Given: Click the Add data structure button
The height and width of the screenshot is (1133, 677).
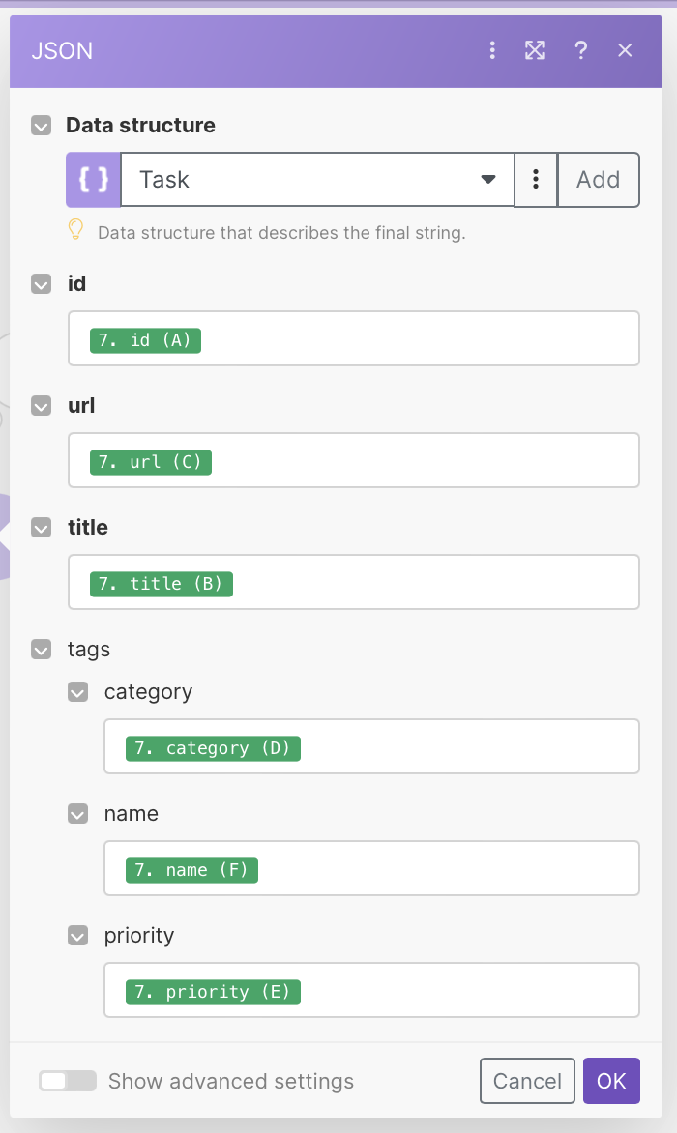Looking at the screenshot, I should coord(599,179).
